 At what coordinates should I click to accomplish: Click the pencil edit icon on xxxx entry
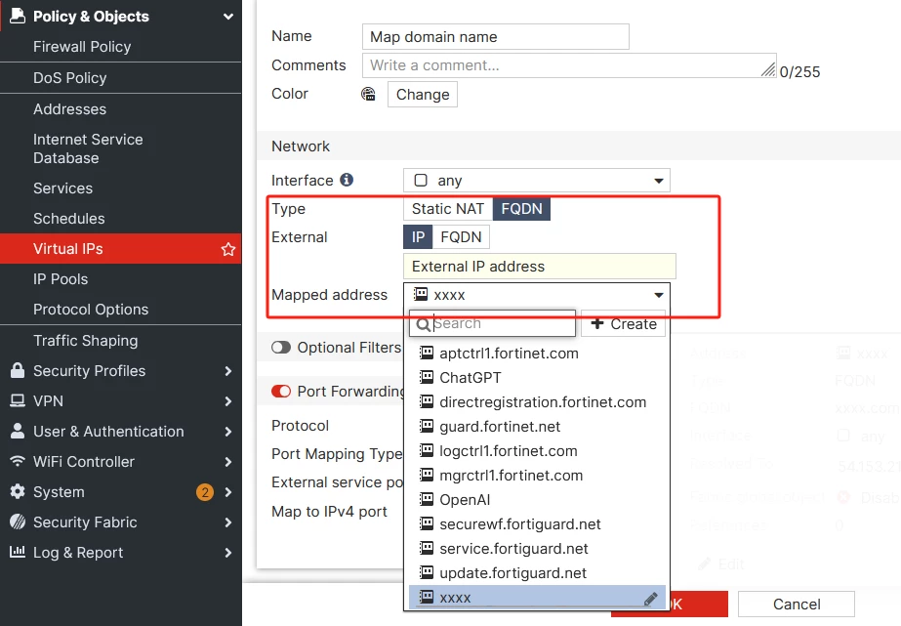coord(650,599)
